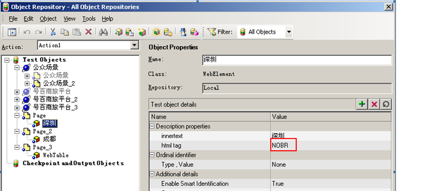Collapse the Description properties section
427x191 pixels.
152,127
